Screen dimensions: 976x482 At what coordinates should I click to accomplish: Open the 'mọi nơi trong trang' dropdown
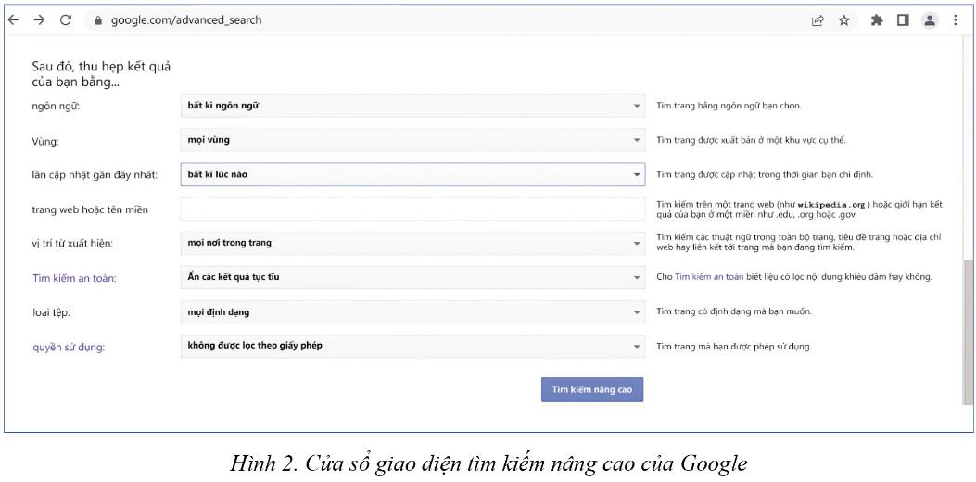[x=412, y=243]
